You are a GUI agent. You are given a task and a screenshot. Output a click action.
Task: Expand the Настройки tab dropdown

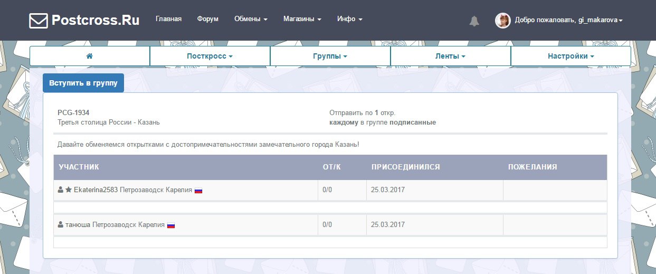coord(571,56)
